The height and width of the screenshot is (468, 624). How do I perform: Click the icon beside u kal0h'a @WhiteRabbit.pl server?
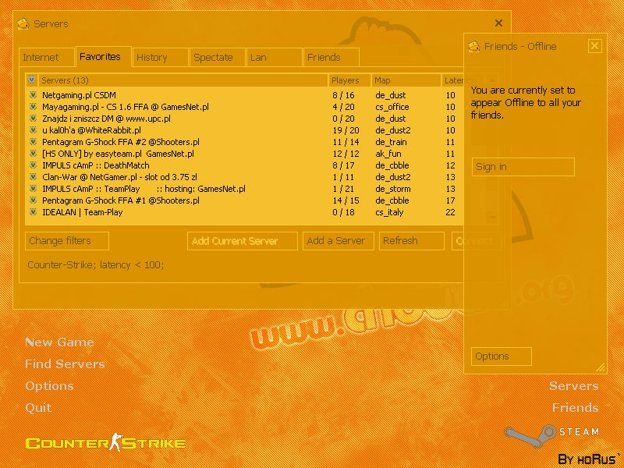tap(33, 130)
